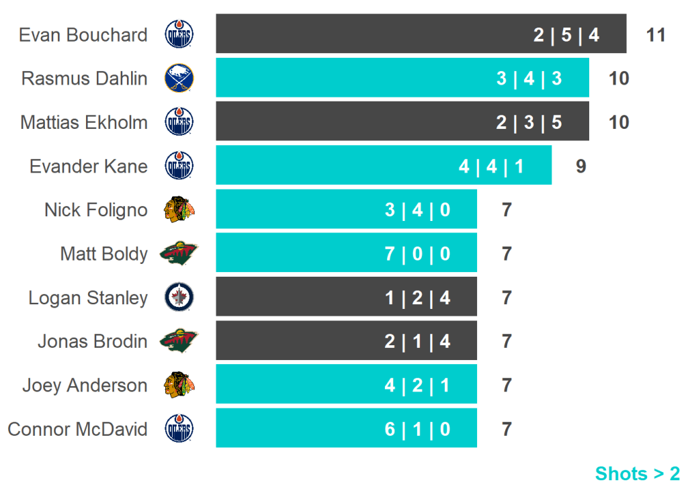
Task: Click the Oilers logo beside Connor McDavid
Action: (x=179, y=429)
